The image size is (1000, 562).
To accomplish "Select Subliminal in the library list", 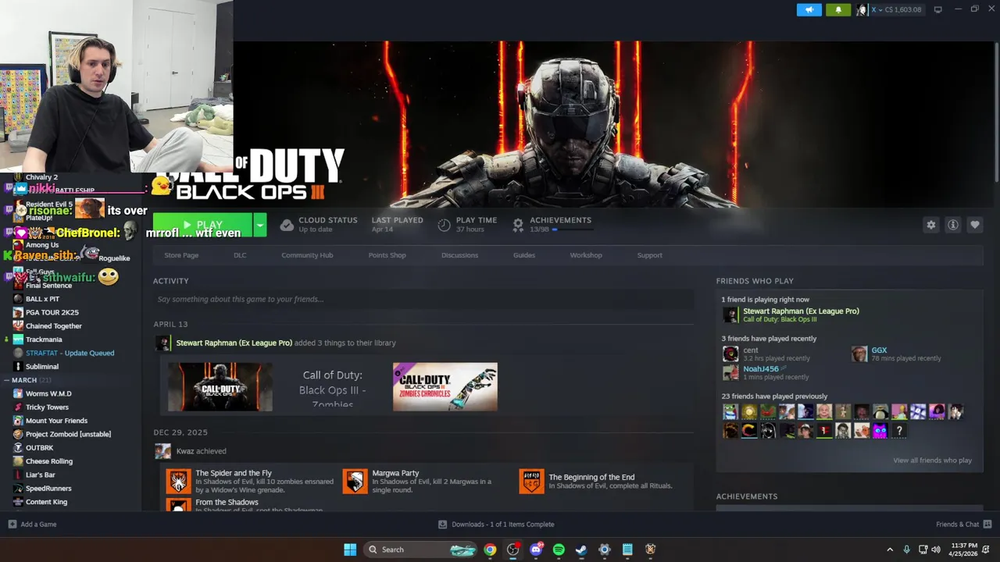I will [x=42, y=367].
